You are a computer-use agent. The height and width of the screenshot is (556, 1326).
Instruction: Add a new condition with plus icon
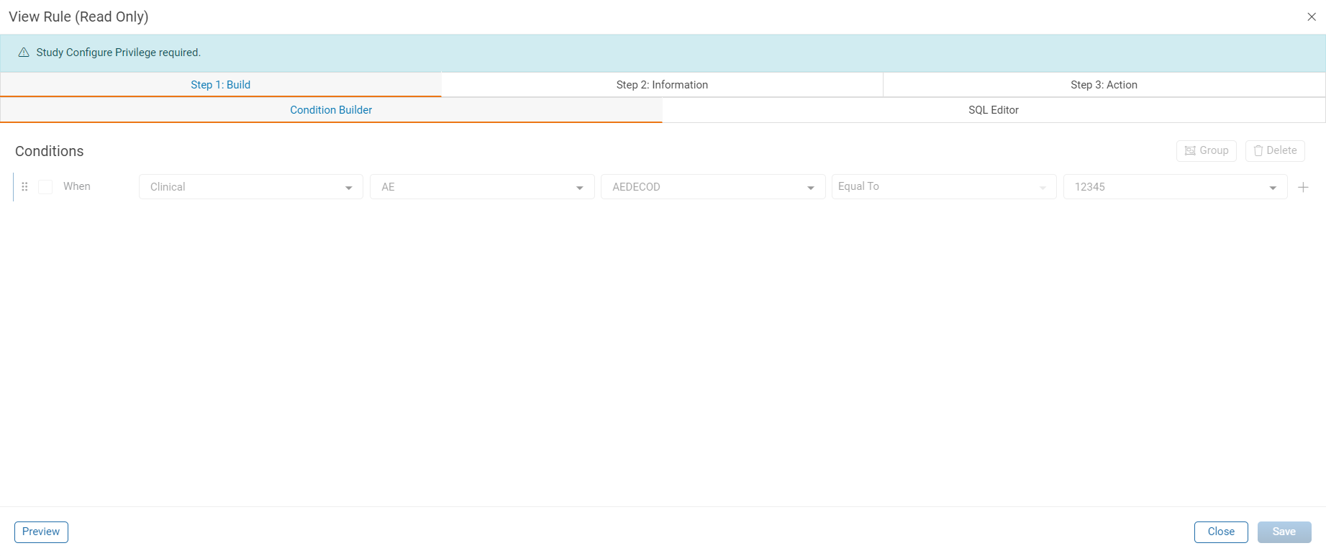[x=1303, y=187]
